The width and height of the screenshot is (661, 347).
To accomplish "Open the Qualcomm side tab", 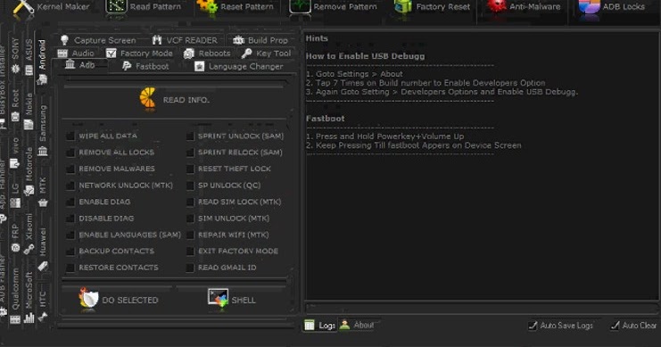I will [x=15, y=296].
